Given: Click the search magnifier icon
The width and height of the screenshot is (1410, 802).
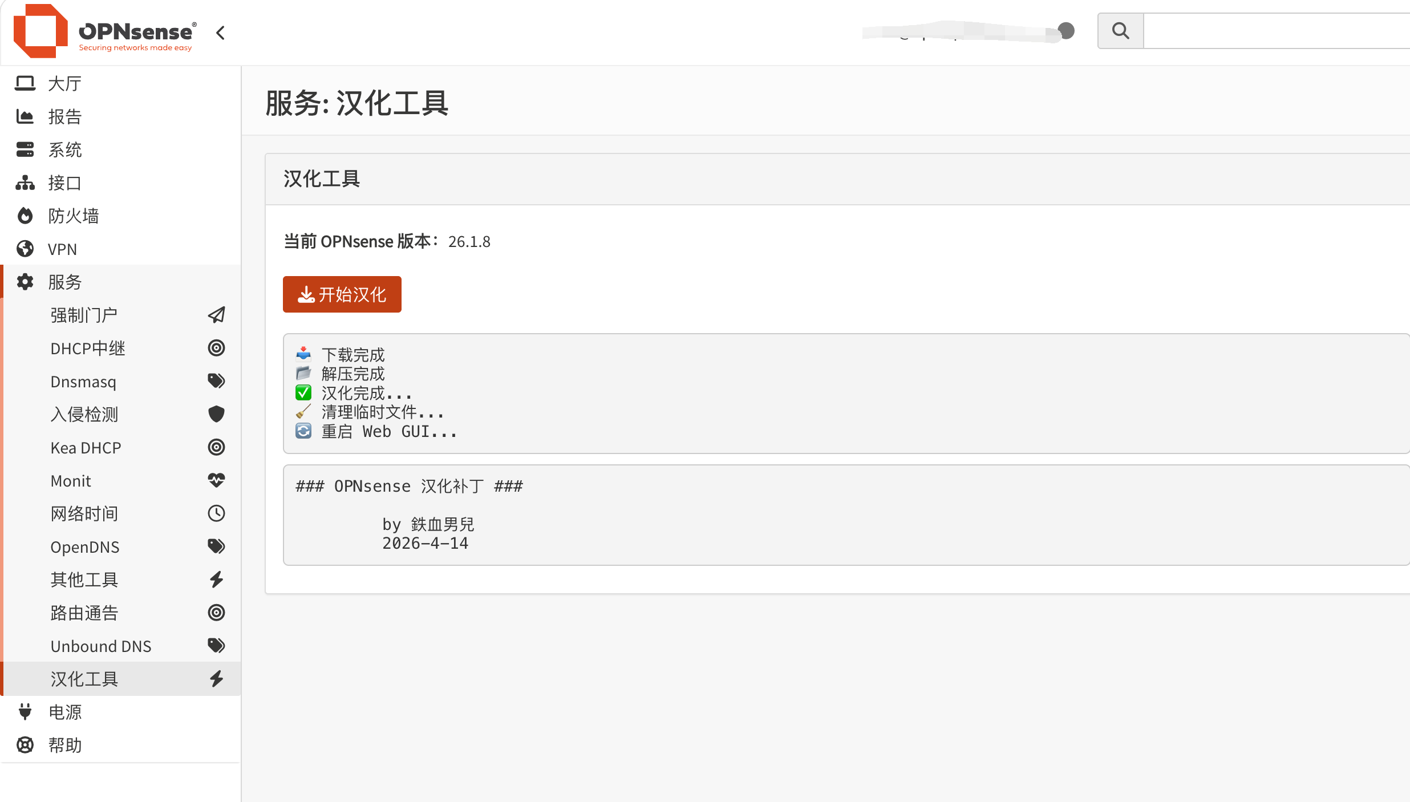Looking at the screenshot, I should (1121, 31).
